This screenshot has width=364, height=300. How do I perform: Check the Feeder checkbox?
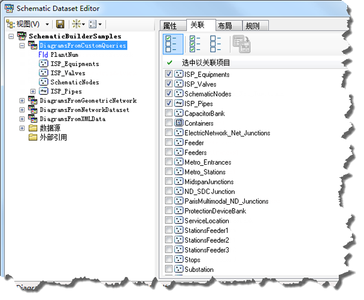(169, 143)
